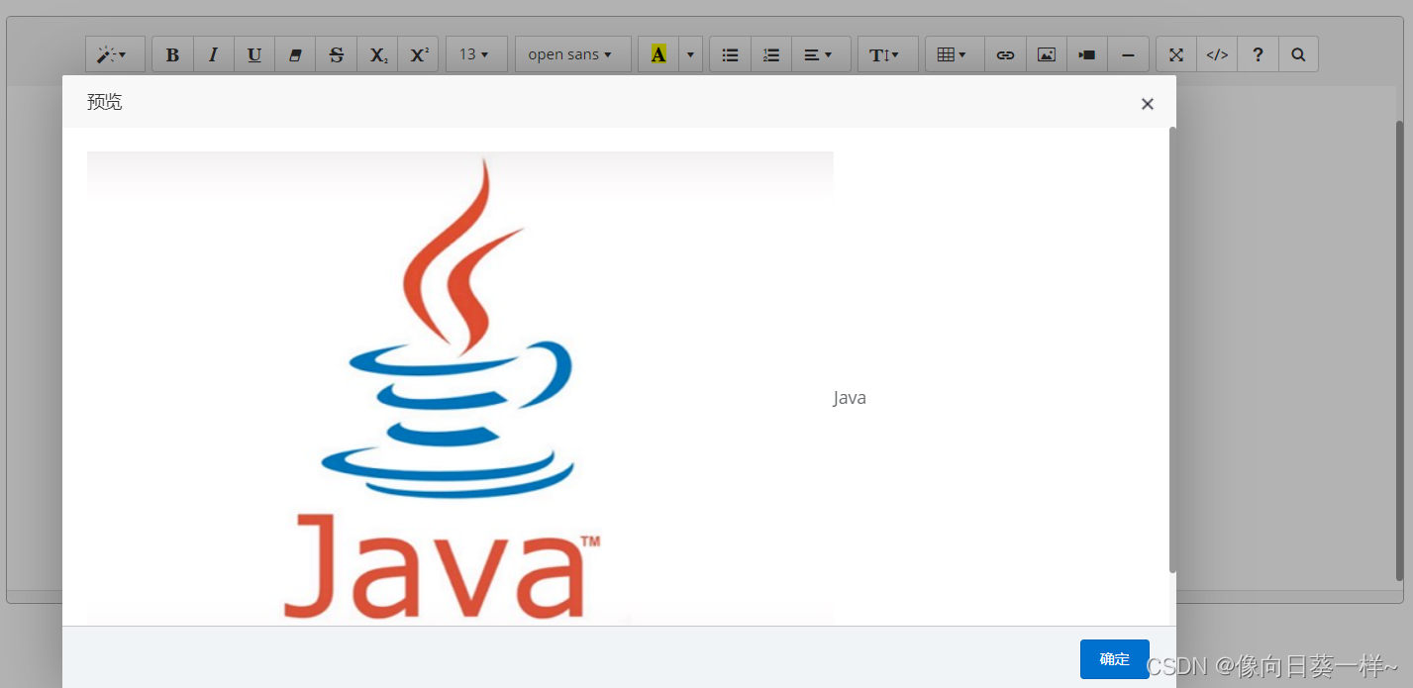The height and width of the screenshot is (688, 1413).
Task: Insert a horizontal rule
Action: tap(1128, 54)
